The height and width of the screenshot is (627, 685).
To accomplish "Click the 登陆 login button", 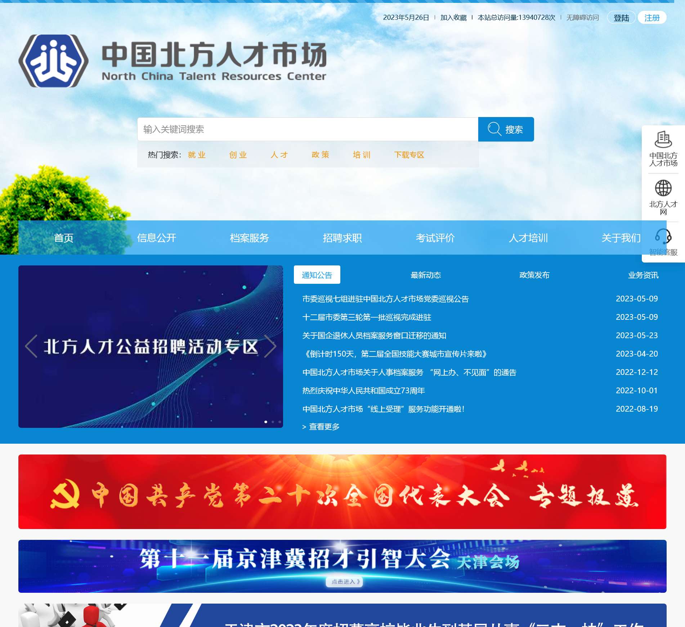I will pyautogui.click(x=621, y=18).
